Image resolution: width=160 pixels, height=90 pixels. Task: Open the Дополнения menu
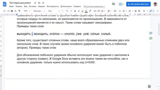coord(66,6)
